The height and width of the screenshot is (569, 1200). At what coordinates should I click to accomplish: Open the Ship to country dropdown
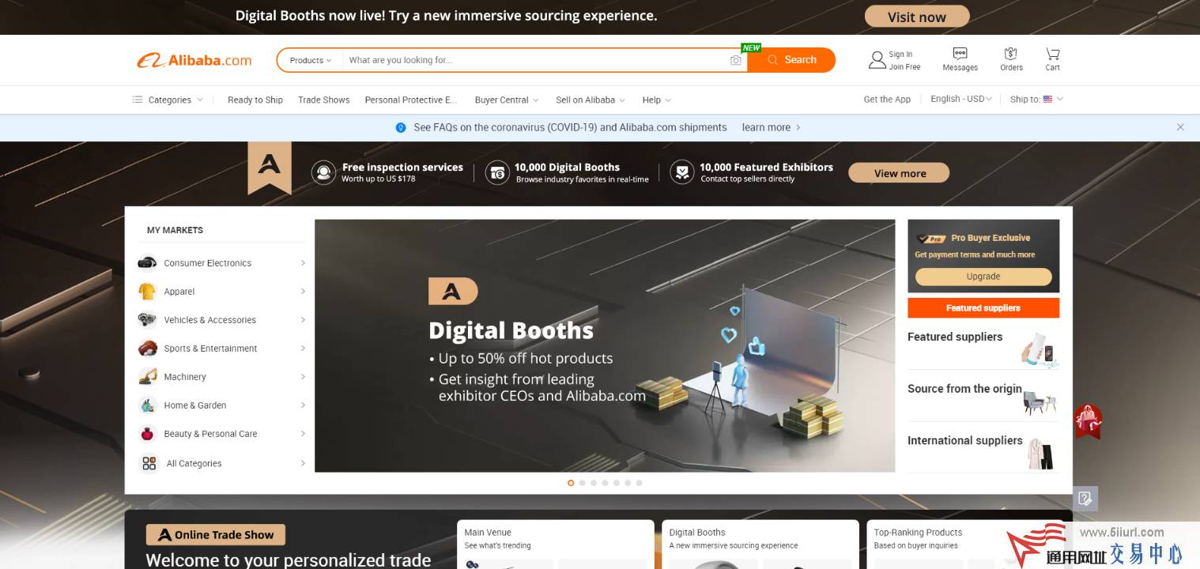1036,99
